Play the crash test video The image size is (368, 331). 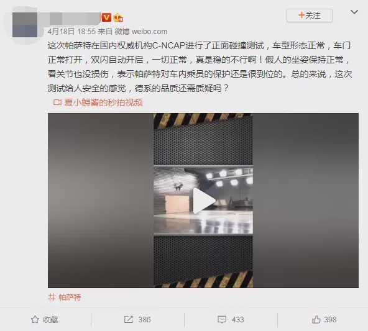tap(203, 201)
